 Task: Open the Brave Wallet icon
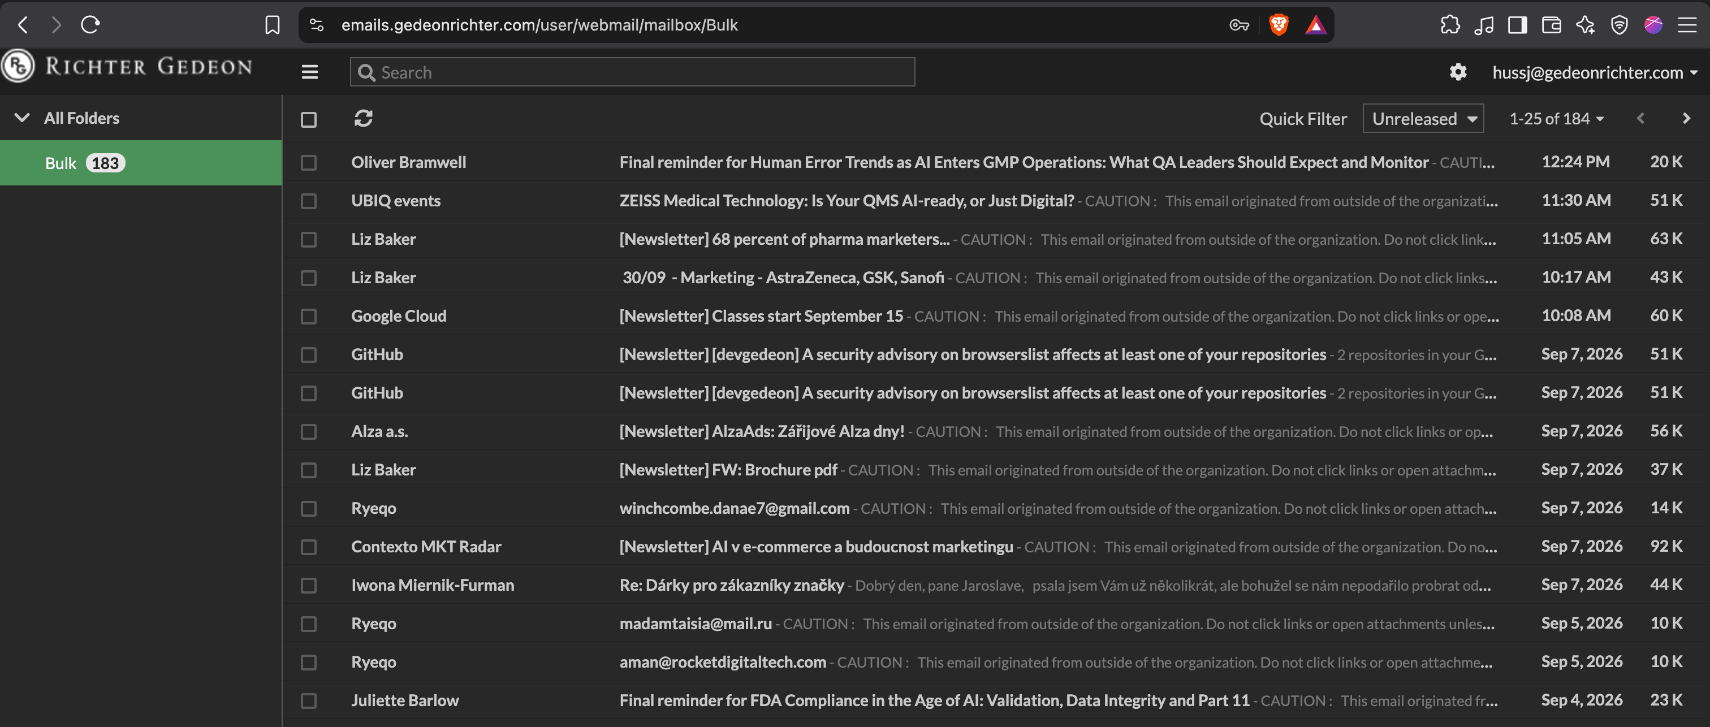(x=1551, y=25)
